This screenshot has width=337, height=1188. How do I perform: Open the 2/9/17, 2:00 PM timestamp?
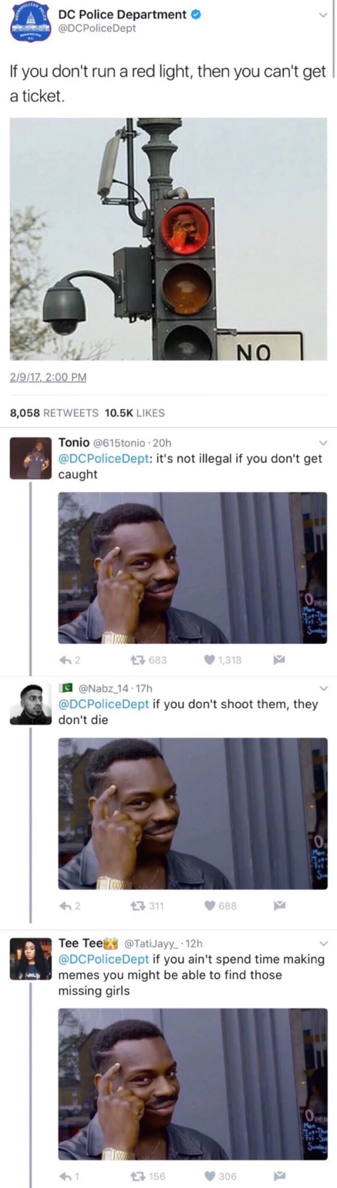pyautogui.click(x=48, y=377)
